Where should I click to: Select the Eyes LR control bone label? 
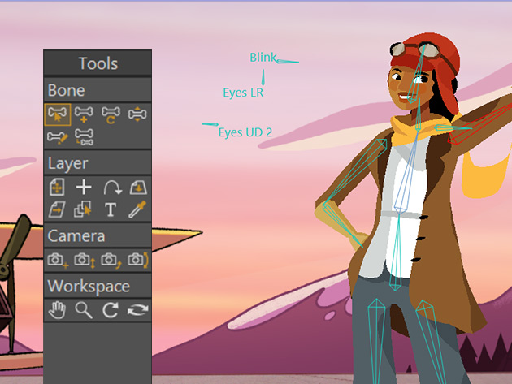tap(243, 93)
